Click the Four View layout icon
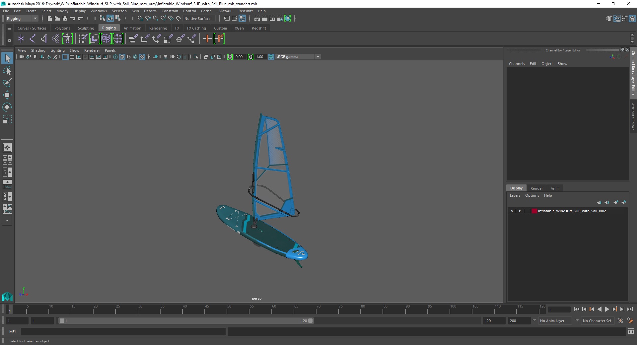Image resolution: width=637 pixels, height=345 pixels. click(7, 160)
